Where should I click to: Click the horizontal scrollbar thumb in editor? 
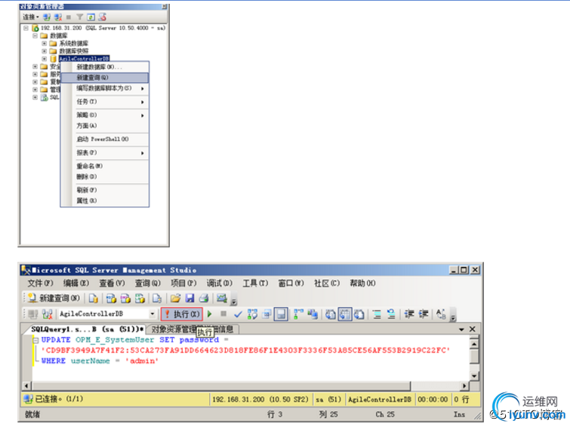coord(221,386)
